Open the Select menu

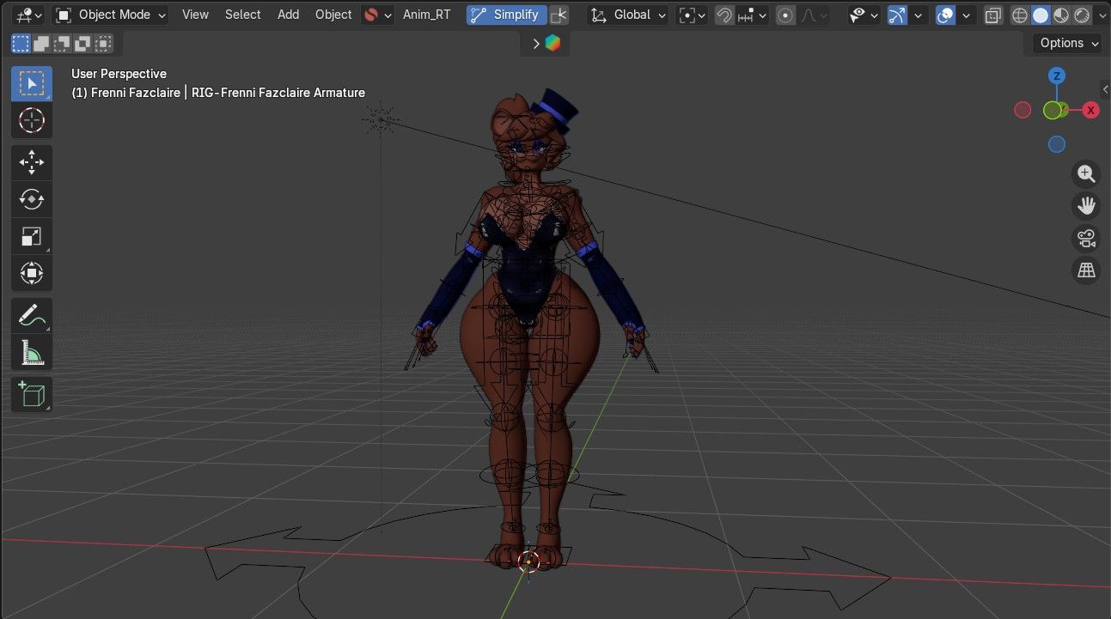(242, 15)
